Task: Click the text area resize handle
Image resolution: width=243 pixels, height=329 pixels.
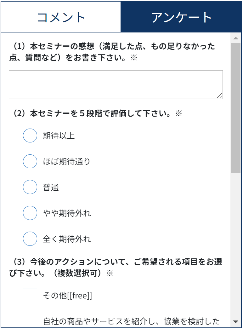Action: (220, 96)
